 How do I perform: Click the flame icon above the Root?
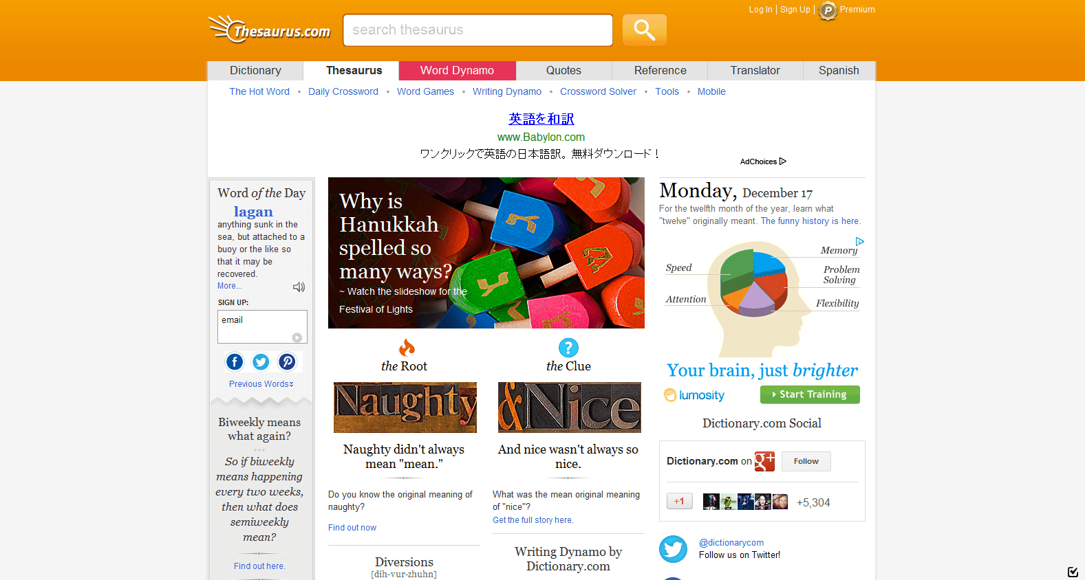[407, 348]
